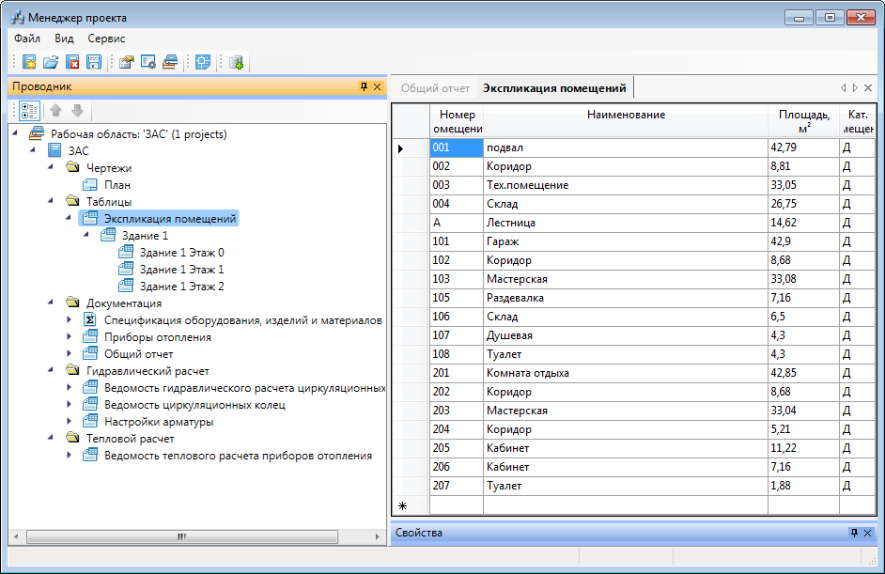
Task: Click the move down arrow in Проводник
Action: [77, 111]
